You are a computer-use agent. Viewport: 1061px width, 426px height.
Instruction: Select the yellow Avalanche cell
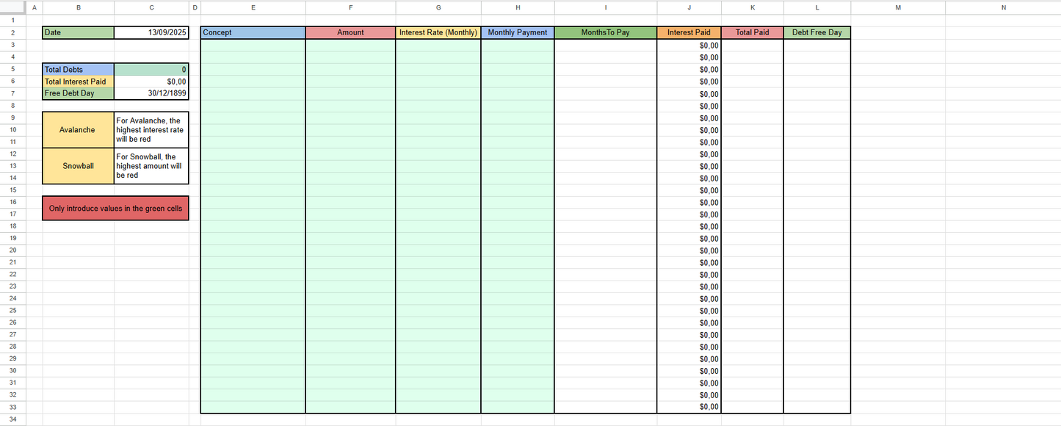coord(78,130)
